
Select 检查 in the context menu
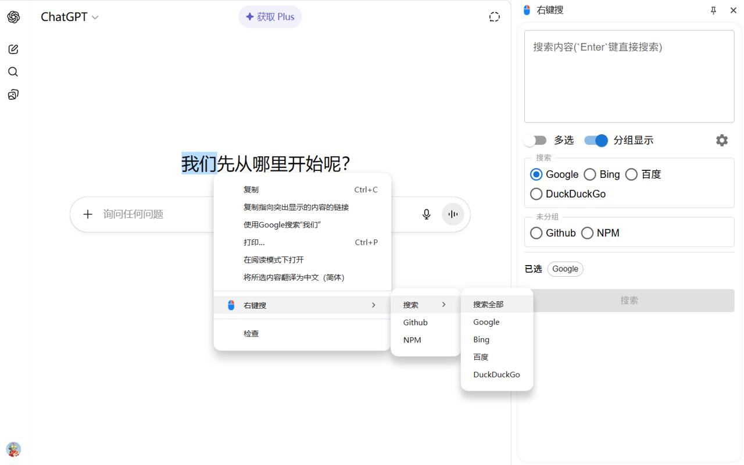(x=302, y=334)
